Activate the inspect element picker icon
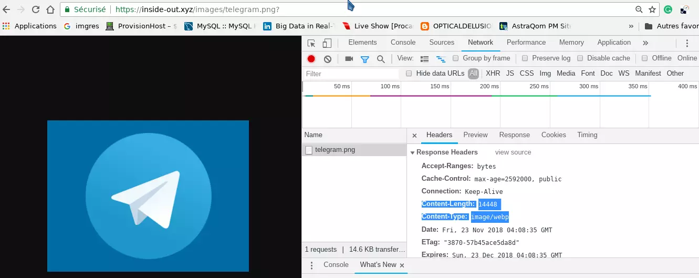The image size is (699, 278). (x=311, y=43)
